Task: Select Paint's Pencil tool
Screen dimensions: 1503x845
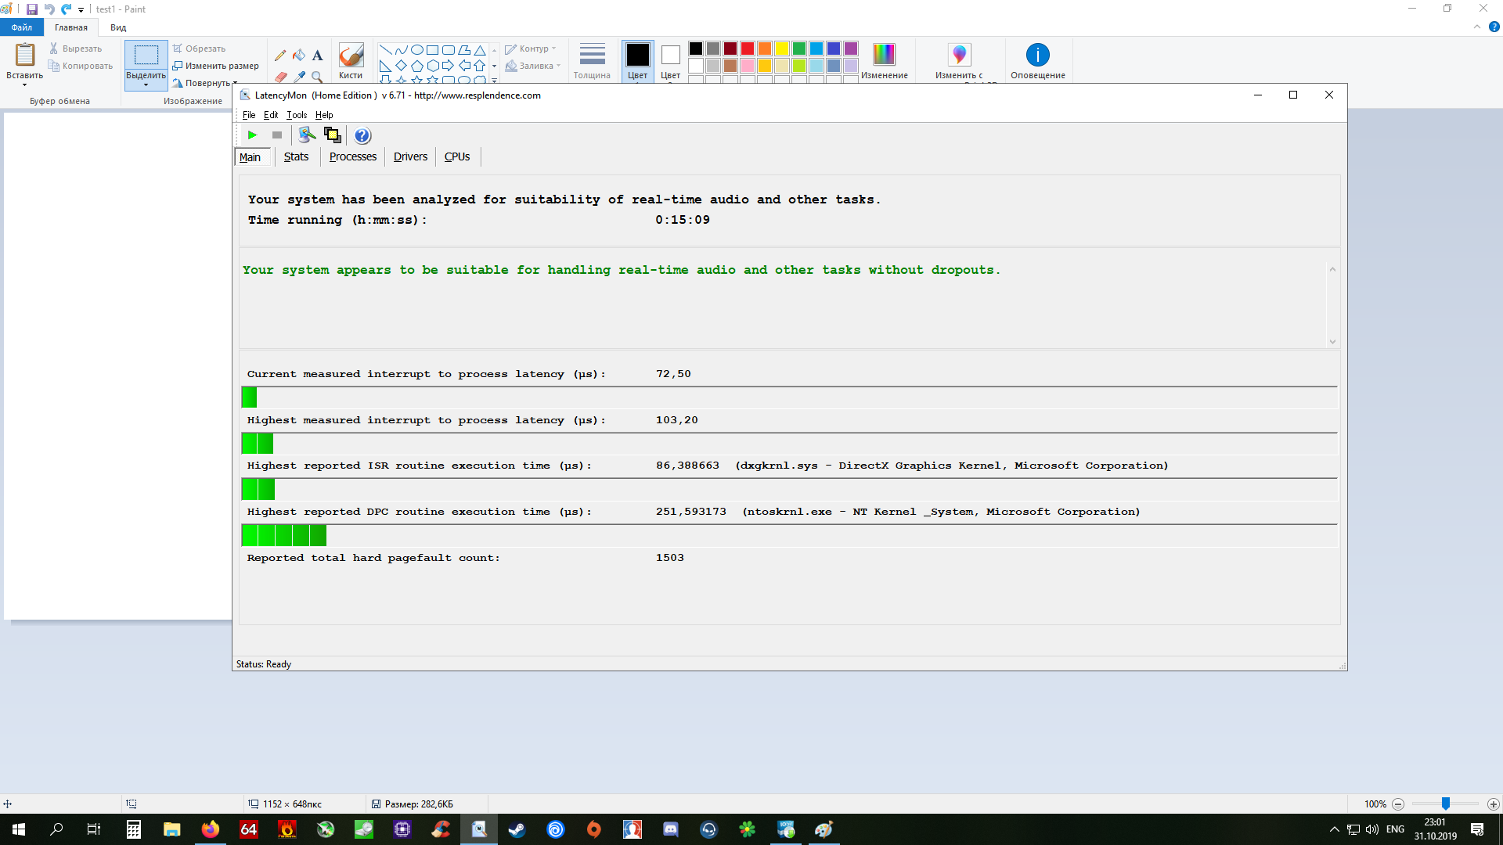Action: point(280,56)
